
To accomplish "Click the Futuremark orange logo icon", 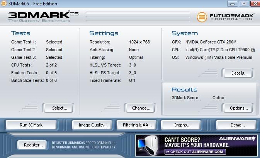I will [x=202, y=17].
